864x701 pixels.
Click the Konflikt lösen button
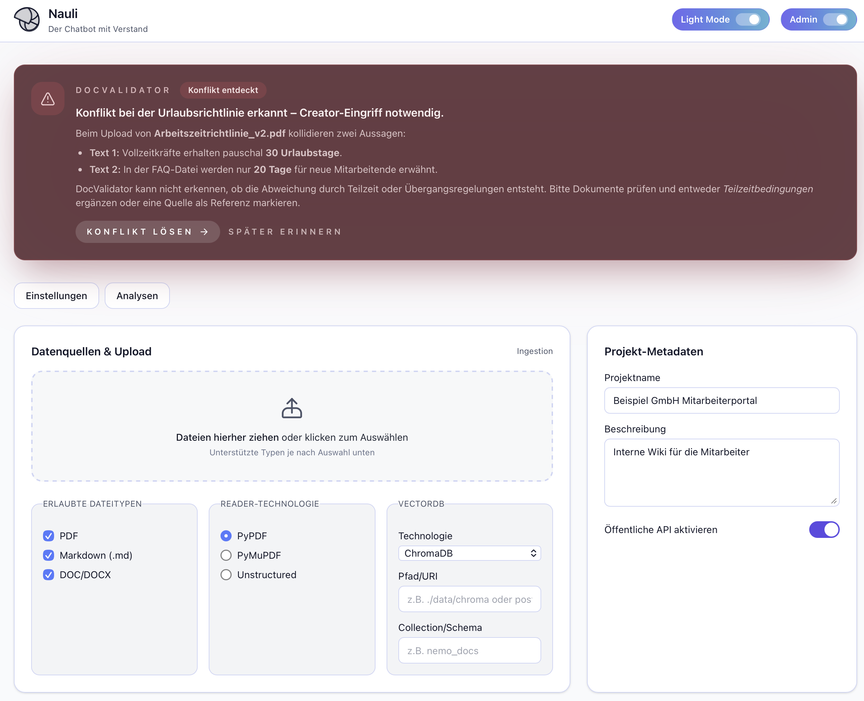pos(147,232)
